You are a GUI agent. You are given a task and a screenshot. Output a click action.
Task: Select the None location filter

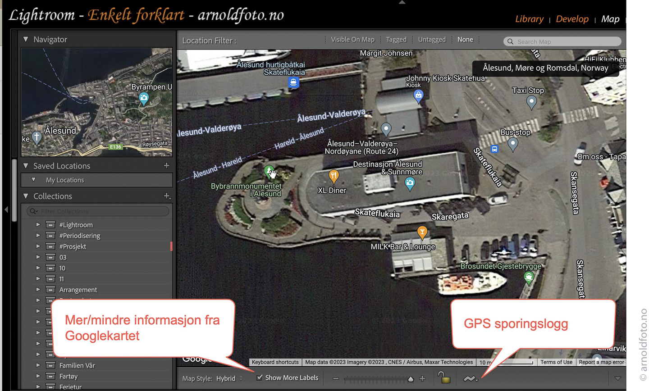(465, 40)
